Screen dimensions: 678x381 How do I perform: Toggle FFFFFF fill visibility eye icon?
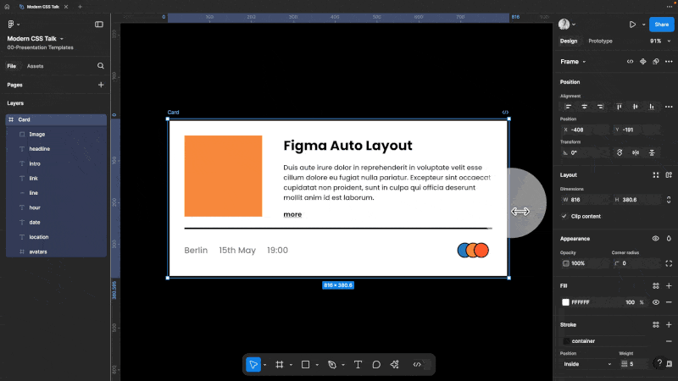click(x=655, y=302)
